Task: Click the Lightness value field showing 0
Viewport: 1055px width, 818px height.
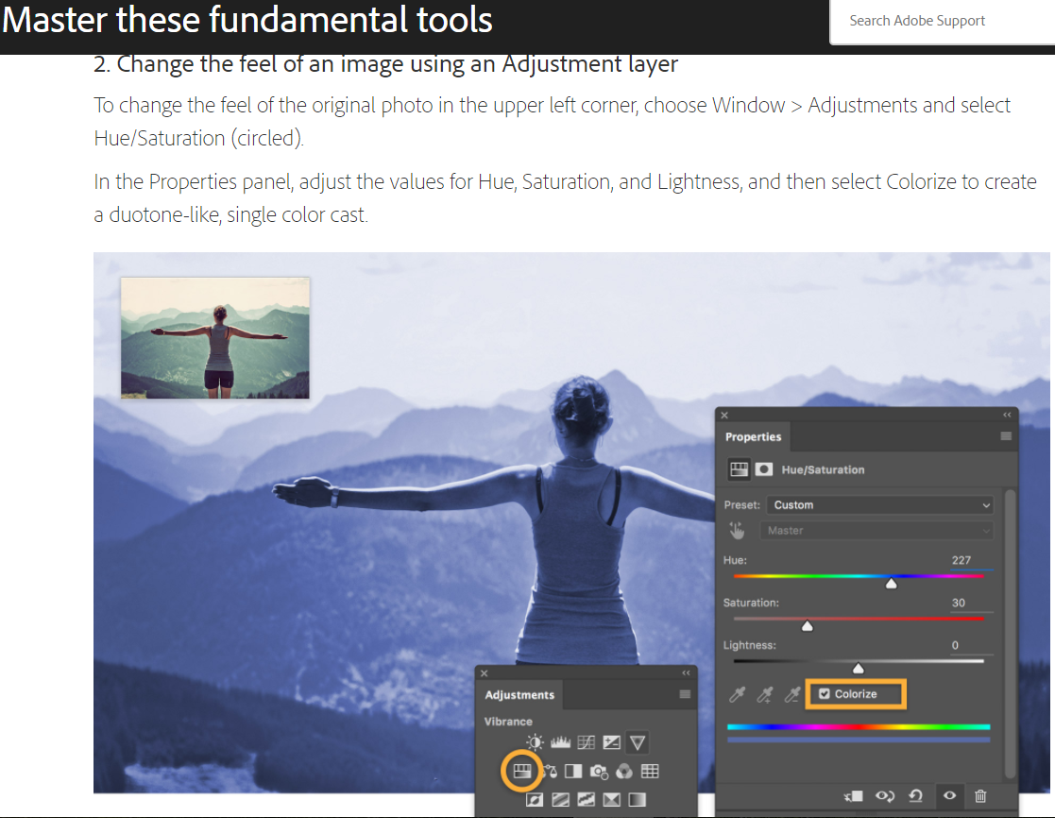Action: tap(972, 645)
